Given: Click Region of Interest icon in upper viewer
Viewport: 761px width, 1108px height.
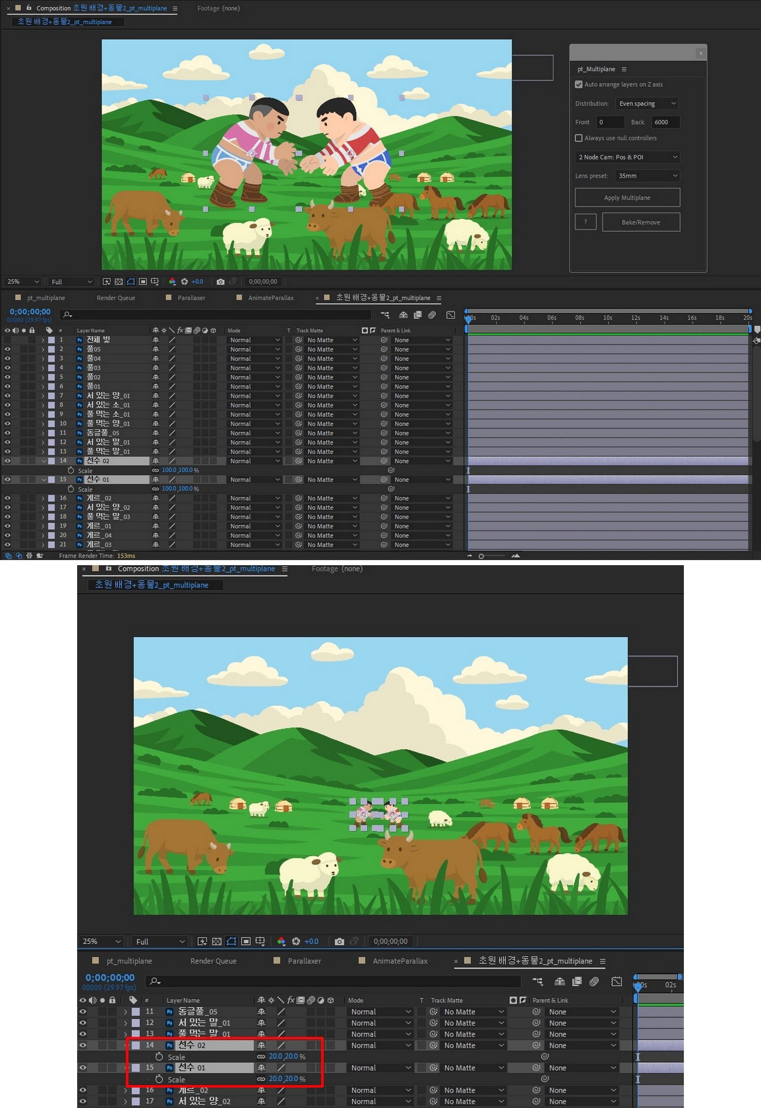Looking at the screenshot, I should pos(143,282).
